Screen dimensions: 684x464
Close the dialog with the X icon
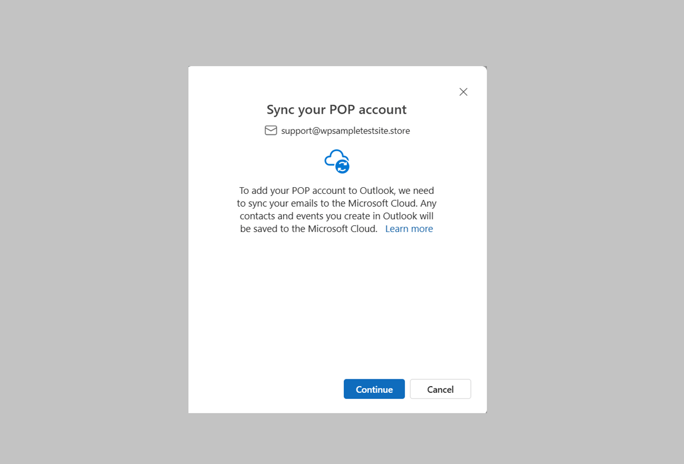(x=463, y=92)
